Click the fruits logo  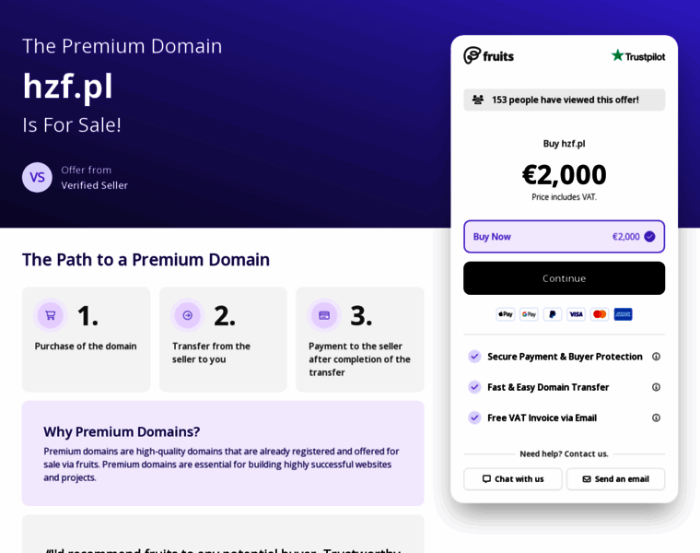point(488,56)
